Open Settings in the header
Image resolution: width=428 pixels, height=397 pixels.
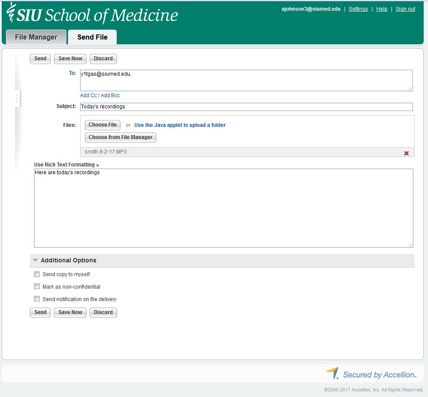358,9
